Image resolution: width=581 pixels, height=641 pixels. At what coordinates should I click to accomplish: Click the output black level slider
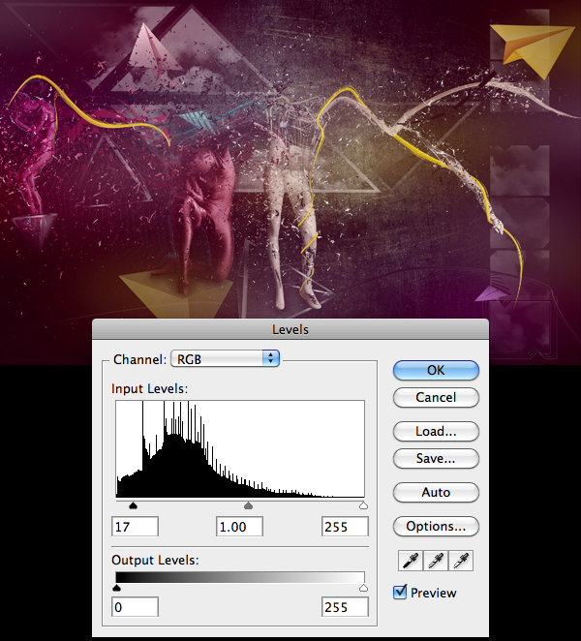(x=116, y=589)
